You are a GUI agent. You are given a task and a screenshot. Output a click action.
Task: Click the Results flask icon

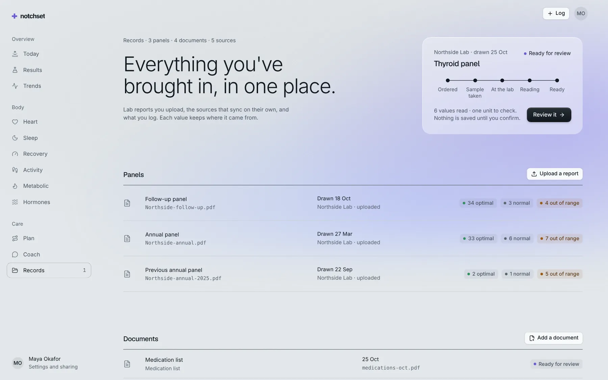15,70
